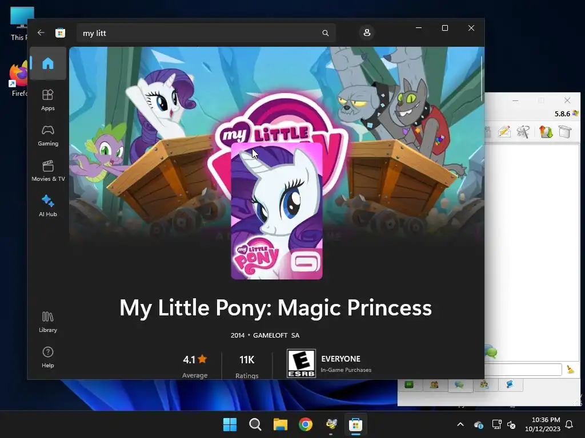Select the green tab at the background window's bottom

[409, 385]
